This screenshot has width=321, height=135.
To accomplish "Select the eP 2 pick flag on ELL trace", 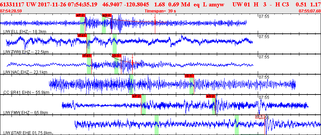I will [x=80, y=15].
